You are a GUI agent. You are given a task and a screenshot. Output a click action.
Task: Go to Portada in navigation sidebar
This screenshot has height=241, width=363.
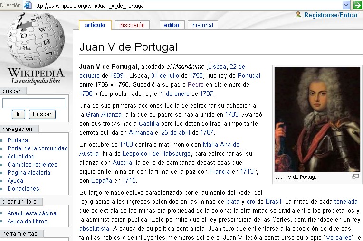point(18,140)
